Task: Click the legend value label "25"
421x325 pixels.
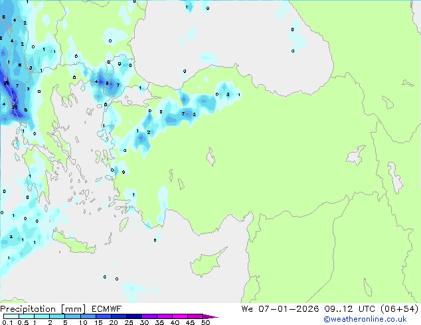Action: (x=129, y=322)
